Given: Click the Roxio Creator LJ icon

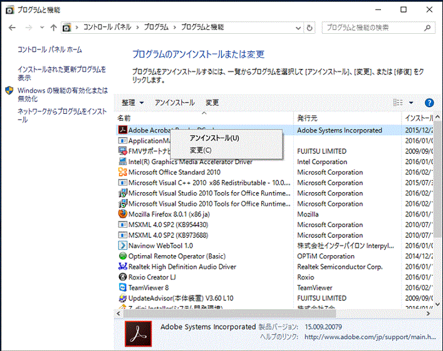Looking at the screenshot, I should tap(123, 277).
